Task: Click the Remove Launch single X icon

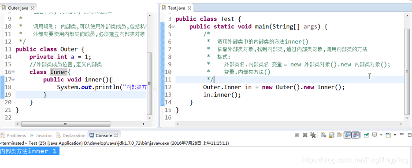Action: click(305, 135)
